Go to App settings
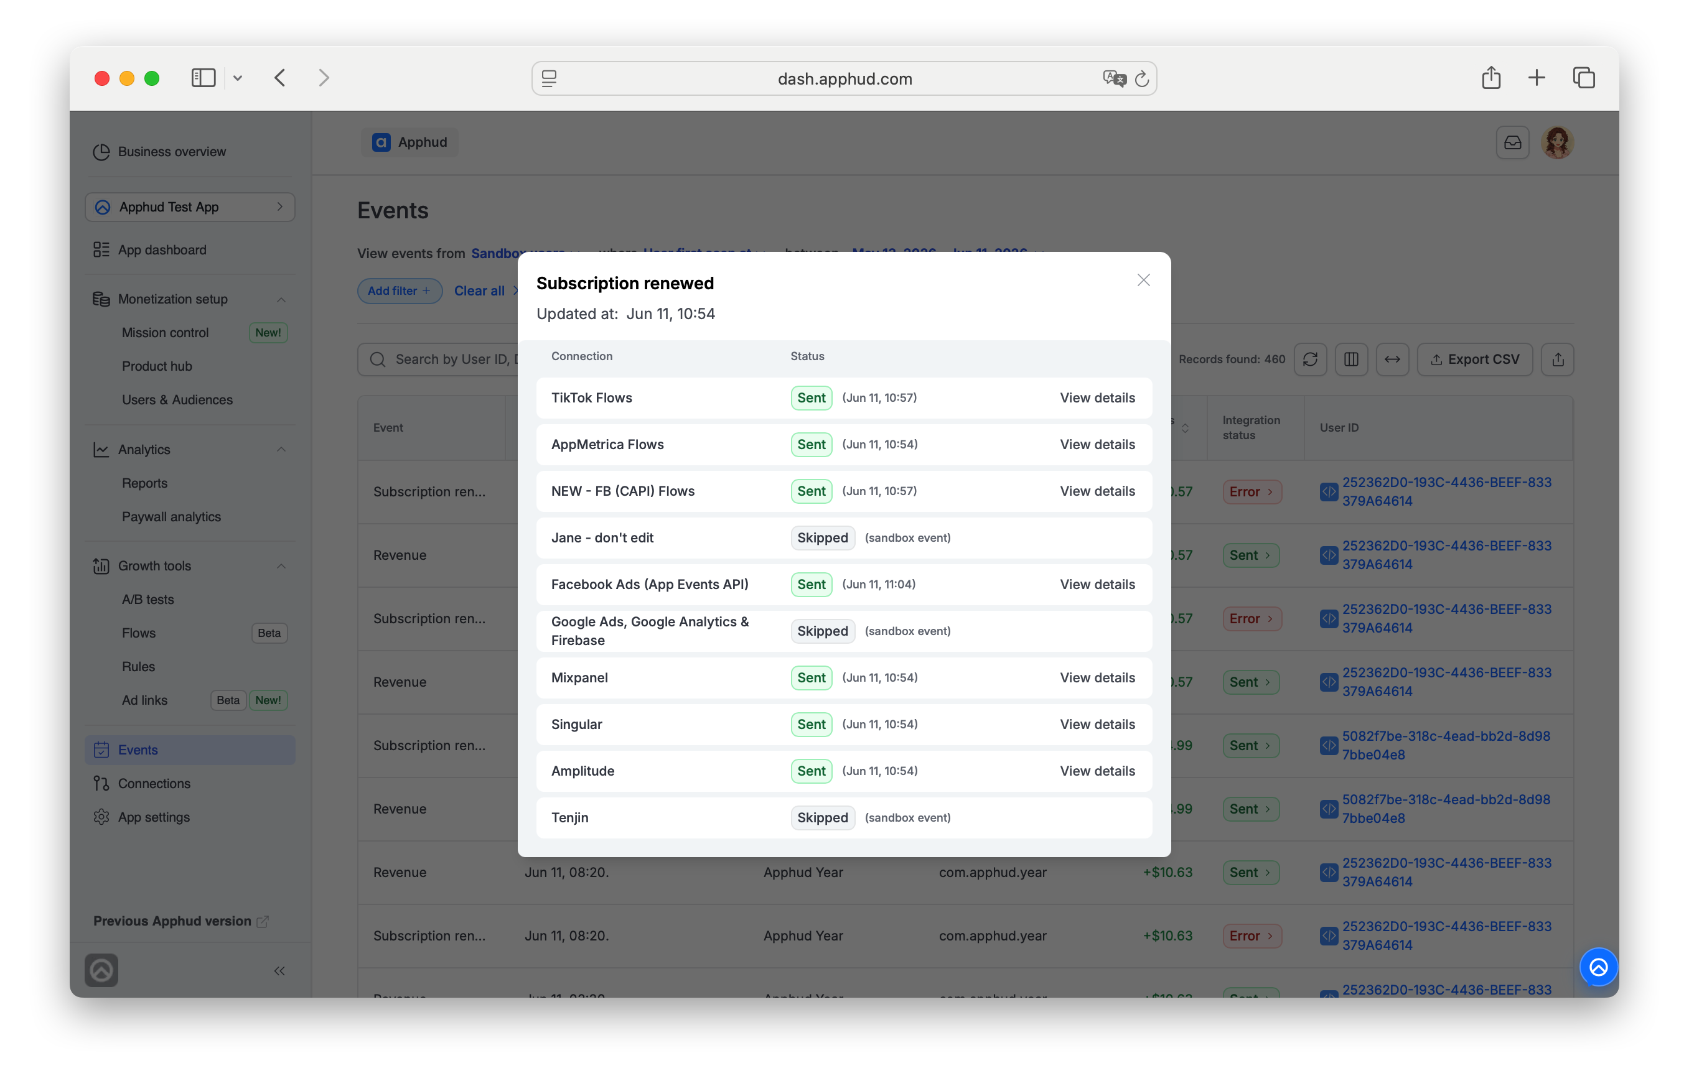 coord(154,817)
